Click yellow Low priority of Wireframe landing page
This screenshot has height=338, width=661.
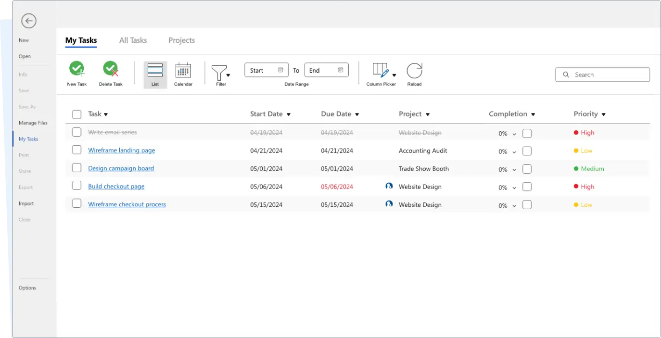(583, 150)
